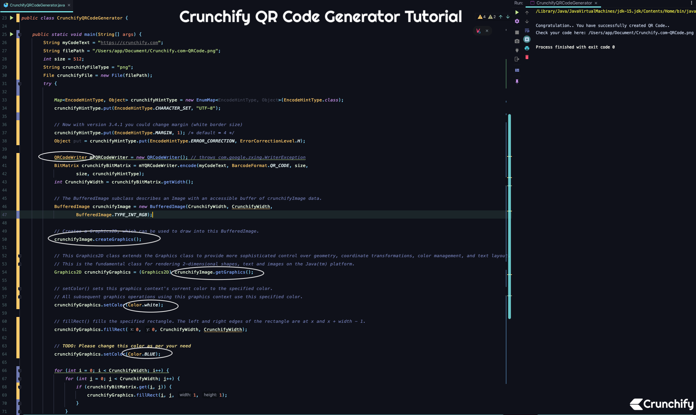Click the editor vertical scrollbar thumb
Image resolution: width=696 pixels, height=415 pixels.
pos(510,217)
